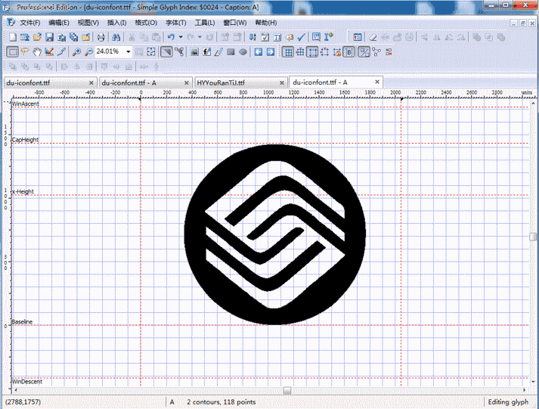This screenshot has width=539, height=409.
Task: Open the 字体(T) menu
Action: (x=175, y=23)
